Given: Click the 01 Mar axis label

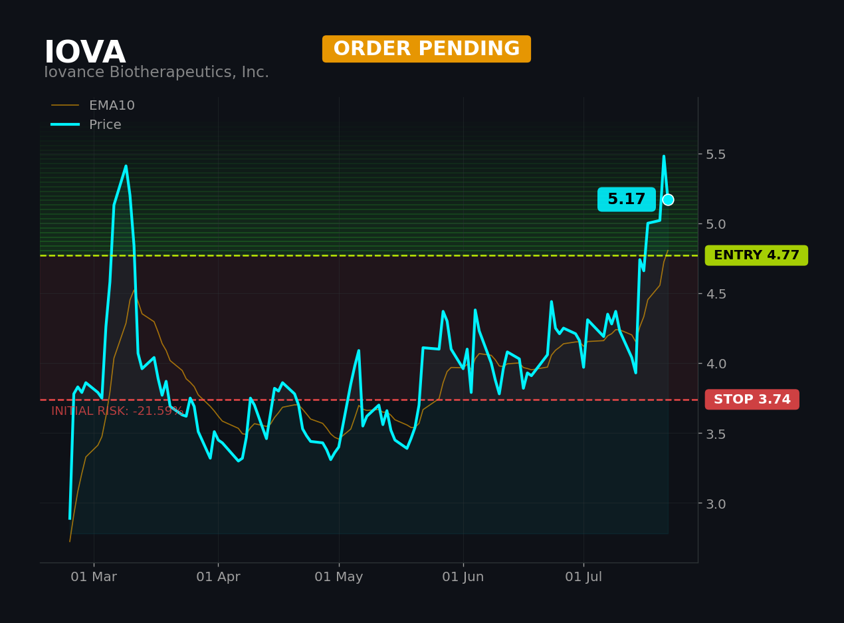Looking at the screenshot, I should tap(94, 577).
